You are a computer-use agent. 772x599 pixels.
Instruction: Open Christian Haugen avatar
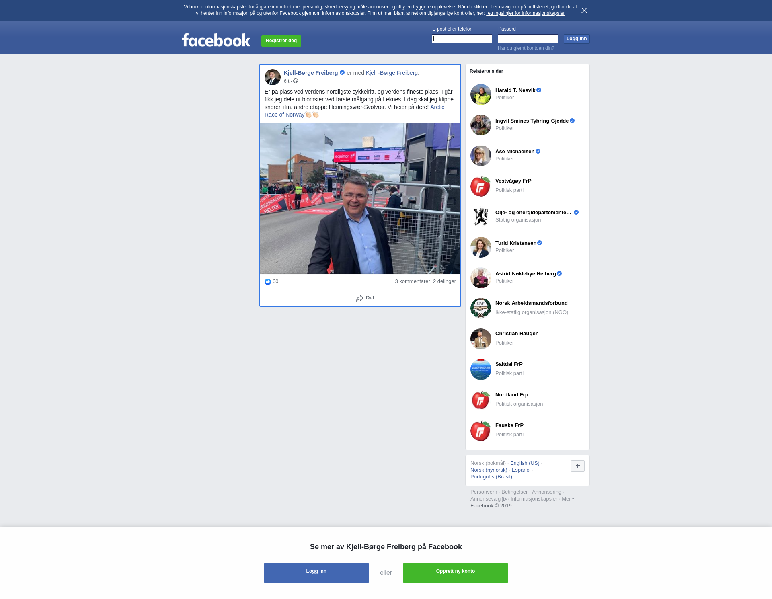click(481, 339)
